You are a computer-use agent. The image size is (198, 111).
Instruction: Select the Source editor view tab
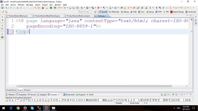coord(20,90)
